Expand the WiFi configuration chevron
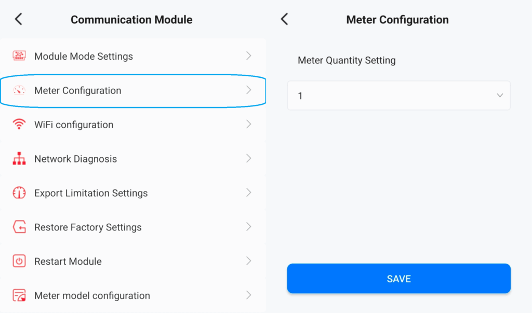Viewport: 532px width, 313px height. [x=249, y=125]
